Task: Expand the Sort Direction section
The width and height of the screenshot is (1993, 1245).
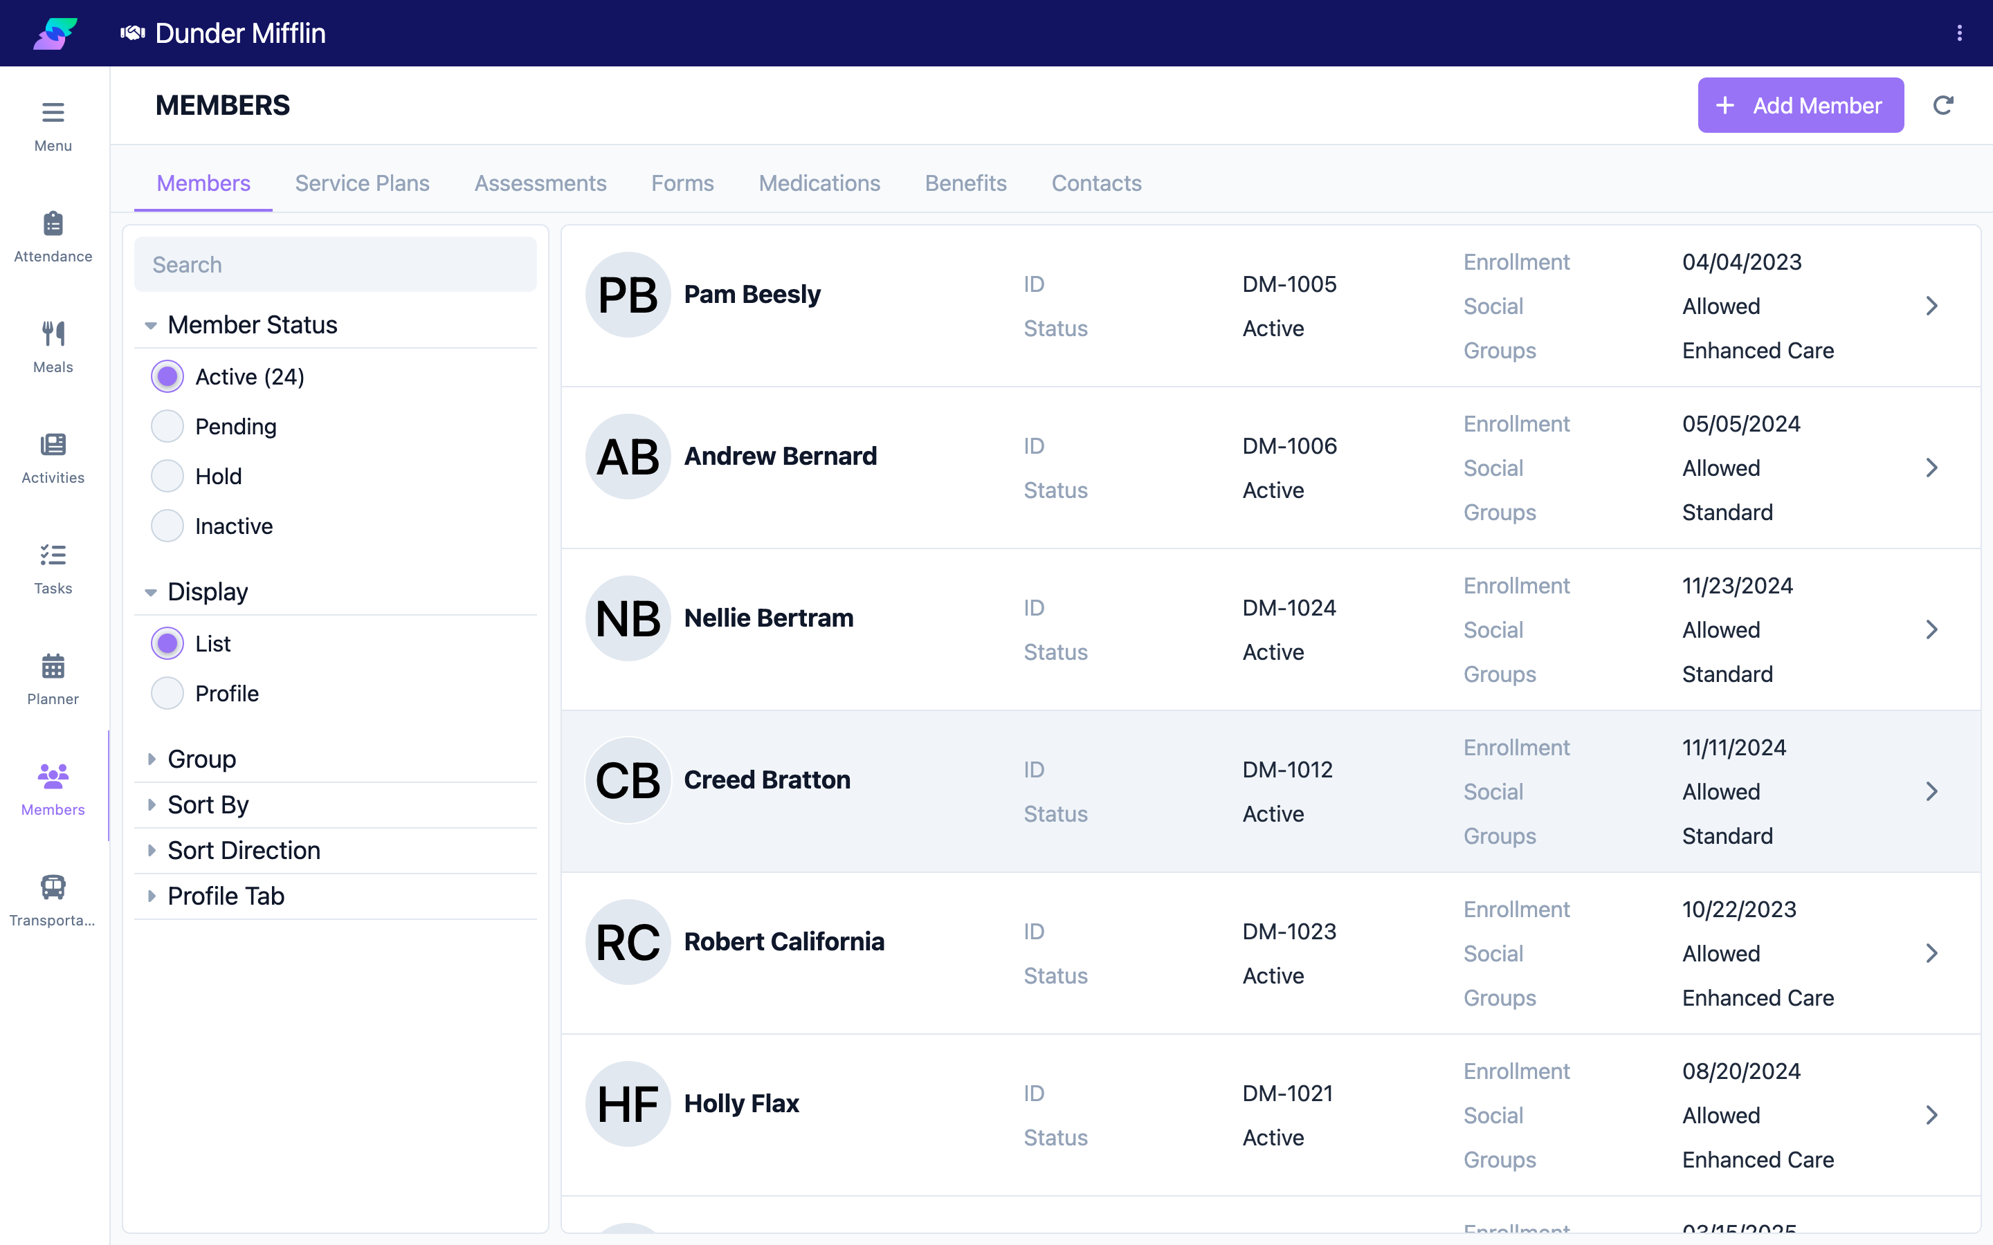Action: coord(335,851)
